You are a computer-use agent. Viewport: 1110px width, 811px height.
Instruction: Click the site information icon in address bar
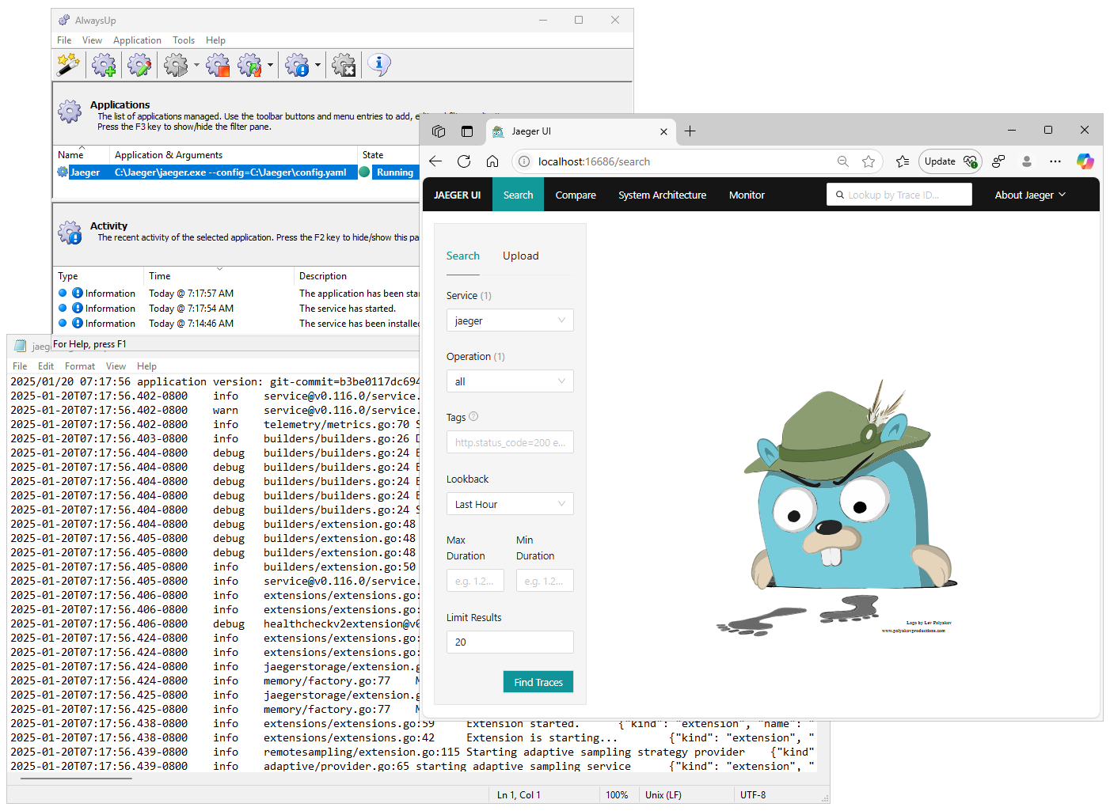pos(523,161)
